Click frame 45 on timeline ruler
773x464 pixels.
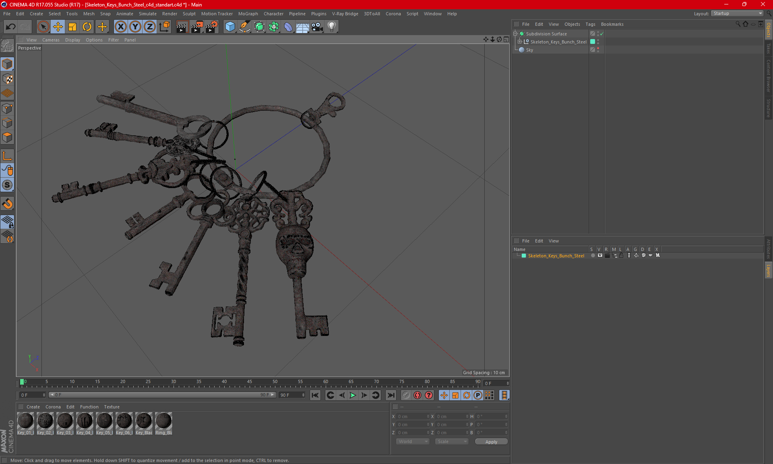[250, 381]
